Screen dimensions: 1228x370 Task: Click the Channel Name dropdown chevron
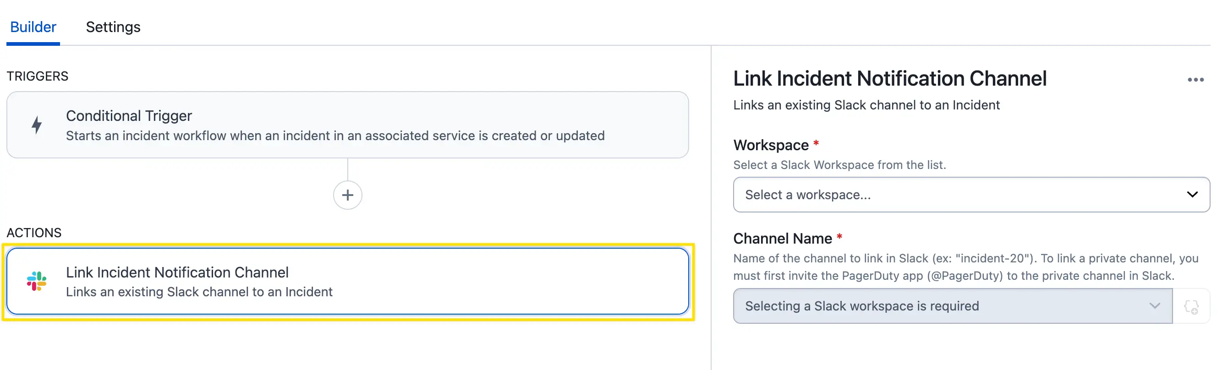[1154, 306]
